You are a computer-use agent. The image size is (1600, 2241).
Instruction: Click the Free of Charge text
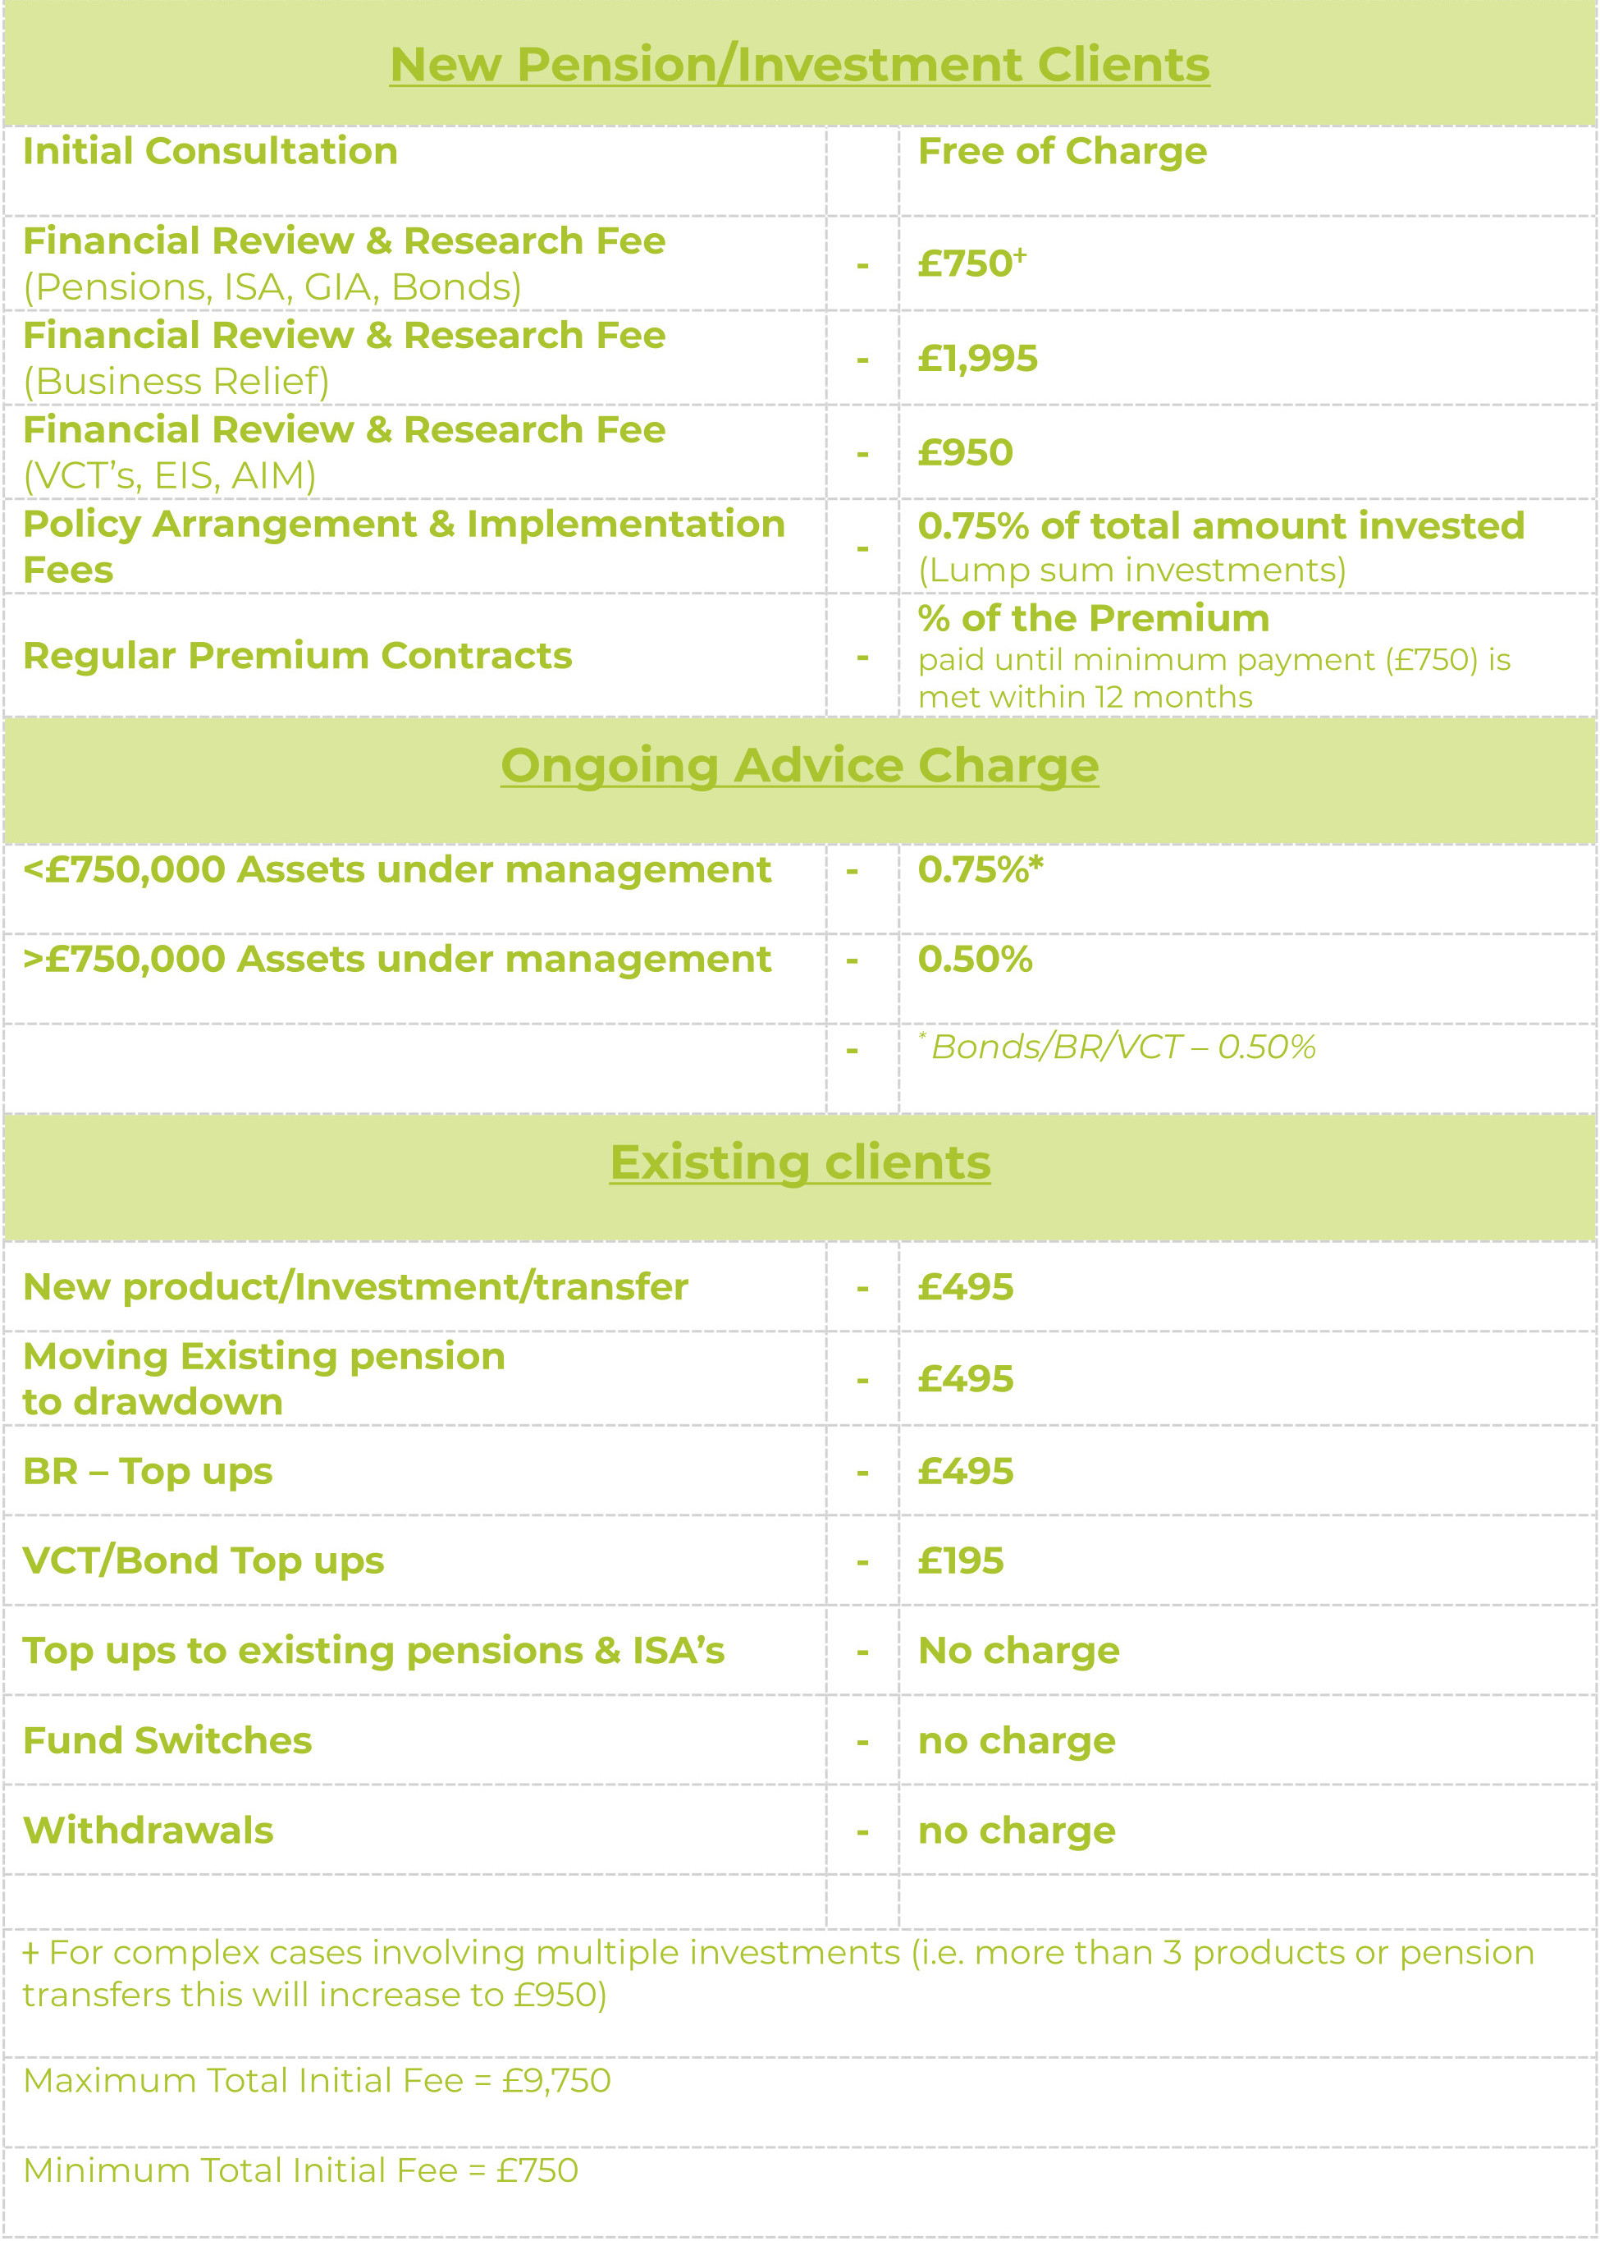[1061, 152]
